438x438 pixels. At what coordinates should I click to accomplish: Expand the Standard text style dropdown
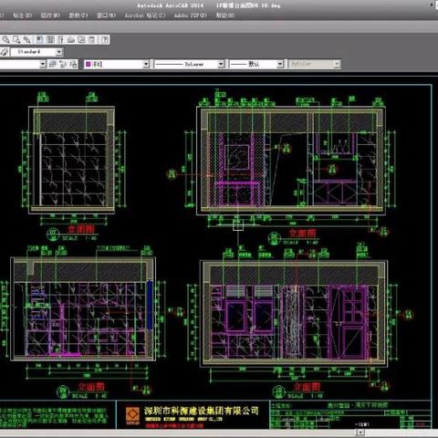(x=59, y=52)
